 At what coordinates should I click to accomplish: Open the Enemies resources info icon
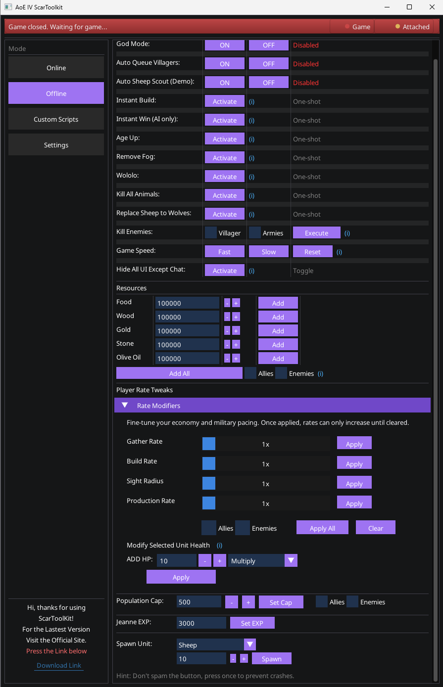tap(320, 373)
